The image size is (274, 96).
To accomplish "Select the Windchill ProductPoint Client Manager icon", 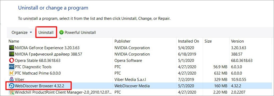I will click(x=12, y=92).
